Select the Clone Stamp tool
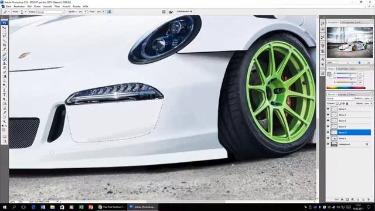This screenshot has height=211, width=375. (x=4, y=63)
